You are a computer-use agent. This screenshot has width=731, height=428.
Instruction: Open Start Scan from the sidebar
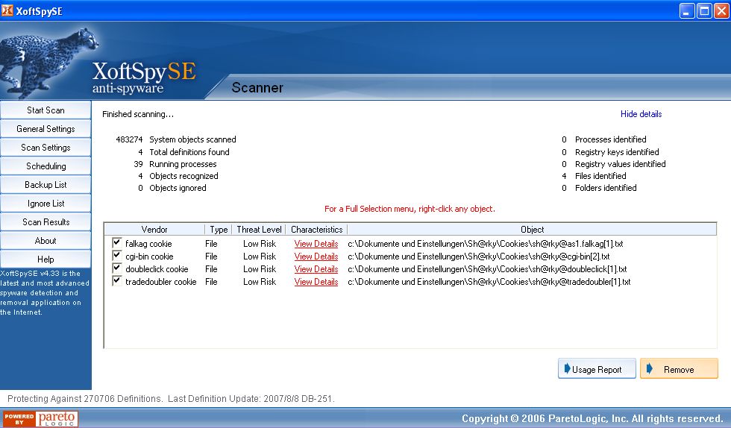(x=46, y=110)
